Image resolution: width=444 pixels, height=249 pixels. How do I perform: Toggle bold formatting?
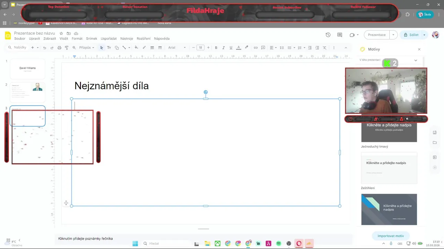point(216,48)
